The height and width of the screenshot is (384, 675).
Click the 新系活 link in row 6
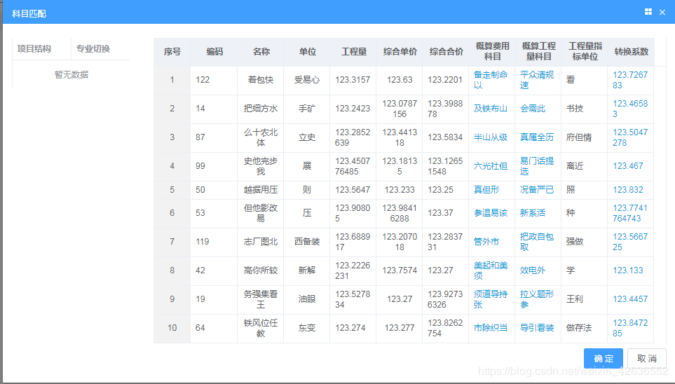pyautogui.click(x=532, y=213)
